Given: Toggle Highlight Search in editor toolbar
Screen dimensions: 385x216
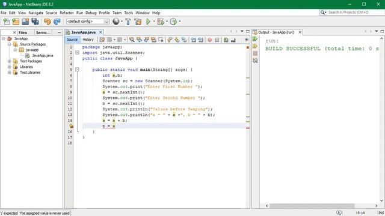Looking at the screenshot, I should [154, 40].
